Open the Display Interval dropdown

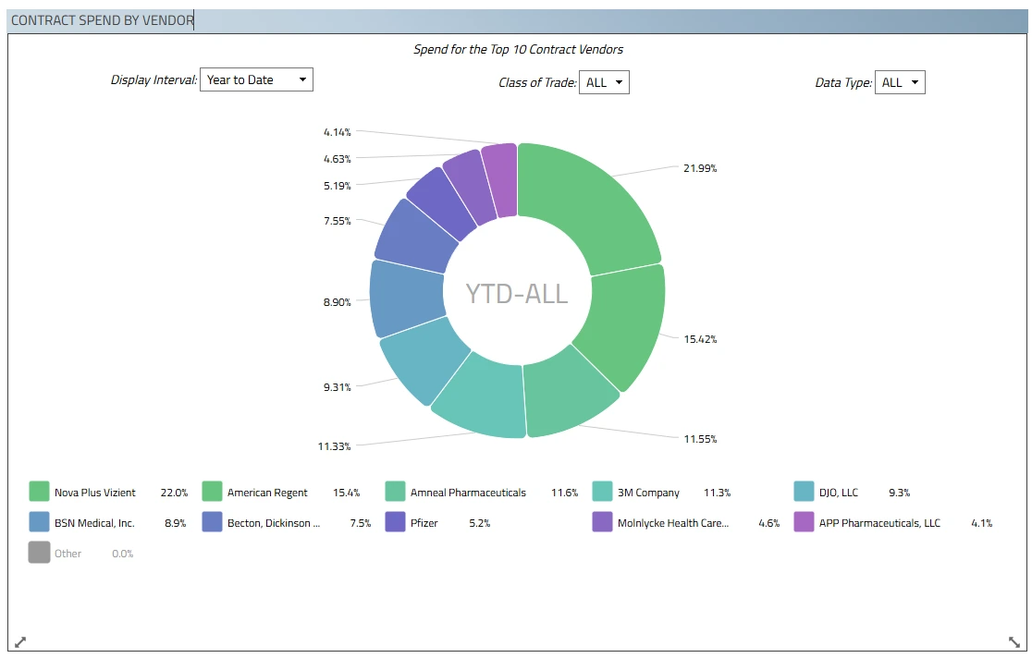[256, 79]
